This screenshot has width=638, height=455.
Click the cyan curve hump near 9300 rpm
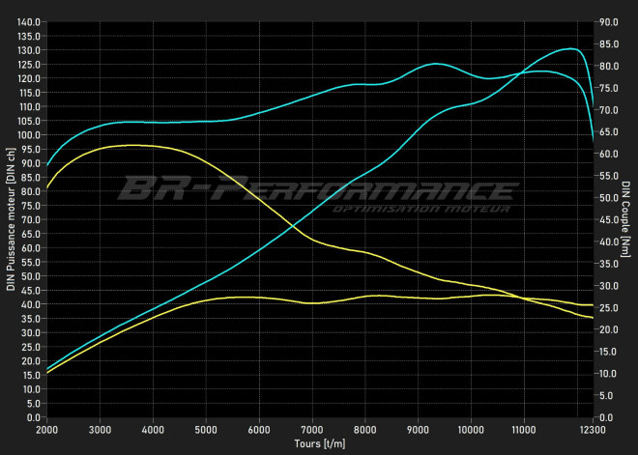click(x=435, y=64)
